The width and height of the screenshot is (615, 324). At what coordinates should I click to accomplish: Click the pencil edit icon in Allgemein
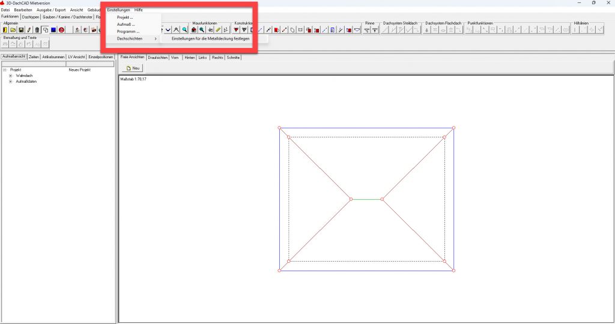(29, 29)
